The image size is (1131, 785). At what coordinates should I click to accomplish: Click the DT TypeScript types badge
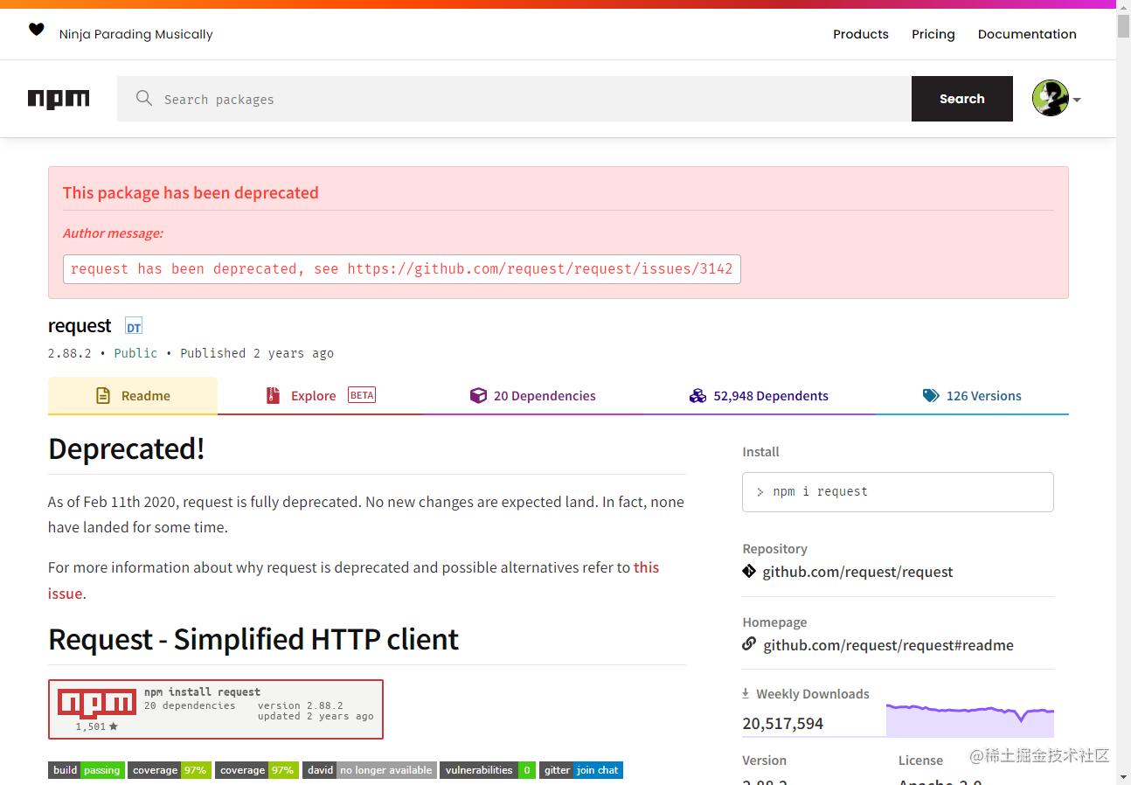tap(133, 327)
